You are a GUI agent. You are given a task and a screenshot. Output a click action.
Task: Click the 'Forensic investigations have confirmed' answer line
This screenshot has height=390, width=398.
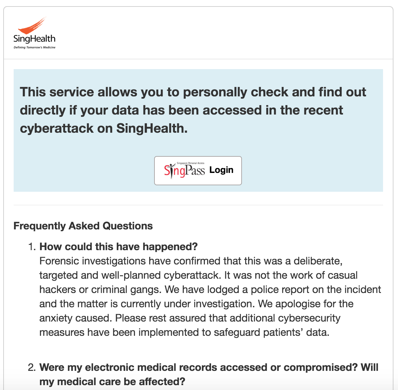(191, 261)
